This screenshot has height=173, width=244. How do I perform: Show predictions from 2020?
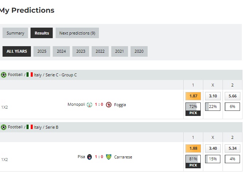click(139, 51)
